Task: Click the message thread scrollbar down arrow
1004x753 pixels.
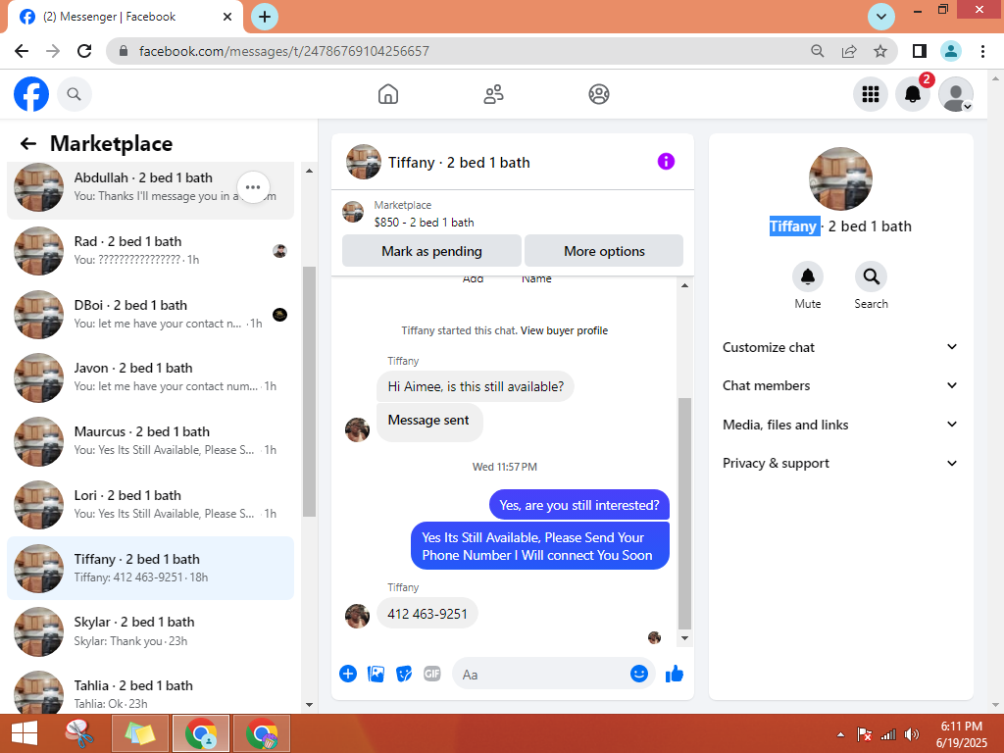Action: pyautogui.click(x=684, y=637)
